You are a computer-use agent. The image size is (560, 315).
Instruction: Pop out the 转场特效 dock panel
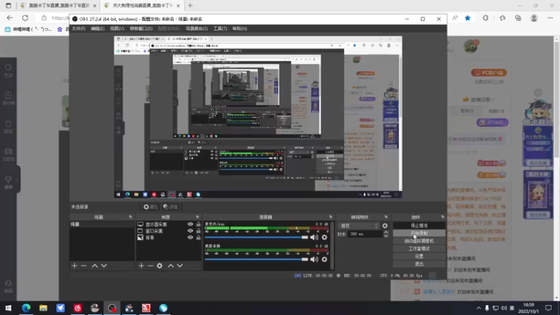tap(386, 217)
